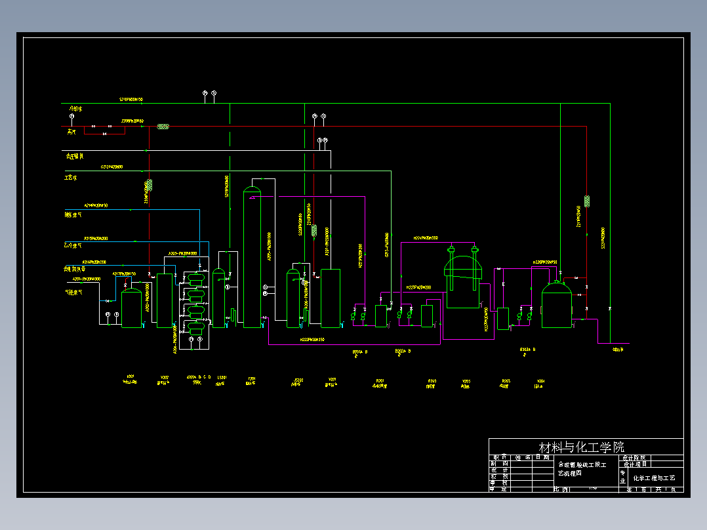Viewport: 707px width, 530px height.
Task: Select the 蒸汽 stream label
Action: (x=71, y=132)
